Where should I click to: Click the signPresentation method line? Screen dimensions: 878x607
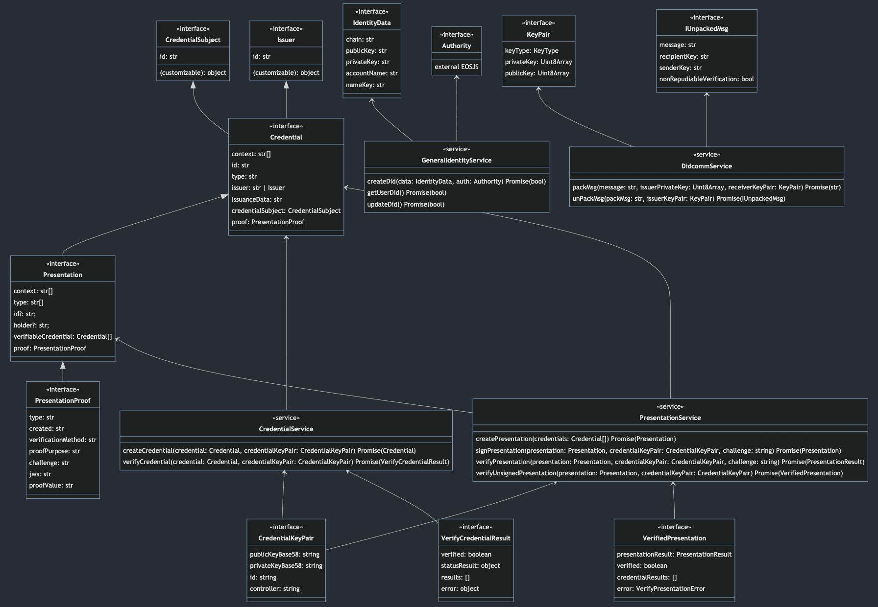[x=658, y=451]
